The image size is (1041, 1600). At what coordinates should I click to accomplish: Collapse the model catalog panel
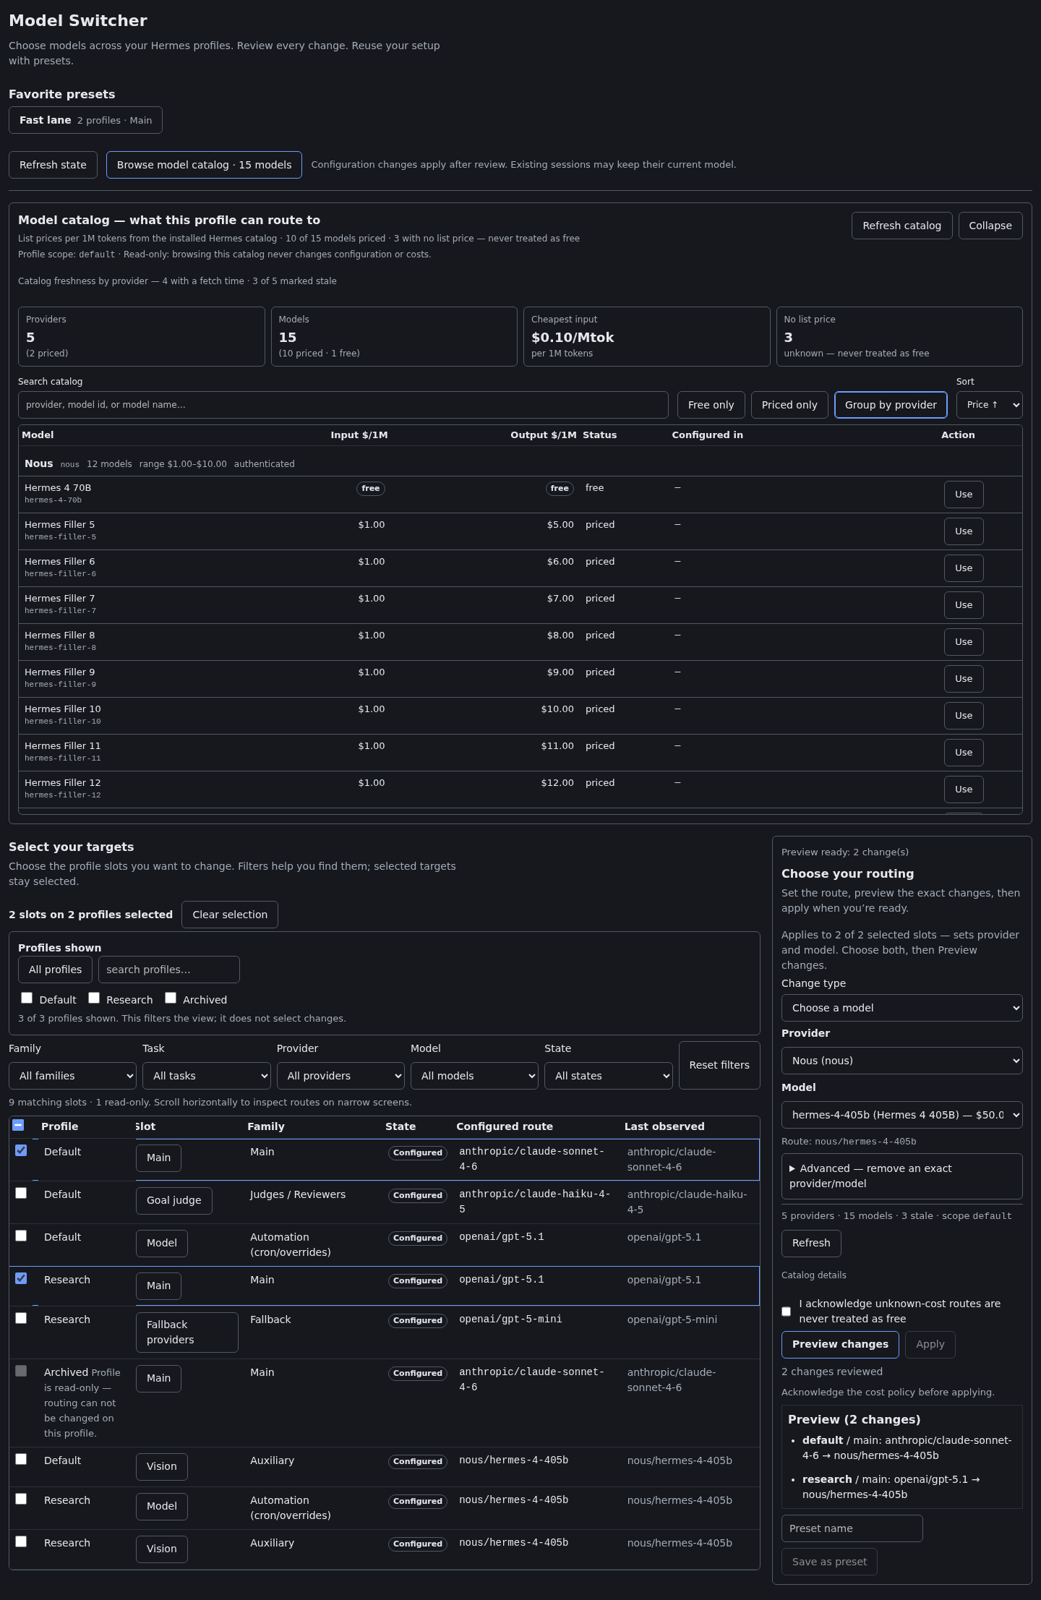point(990,226)
